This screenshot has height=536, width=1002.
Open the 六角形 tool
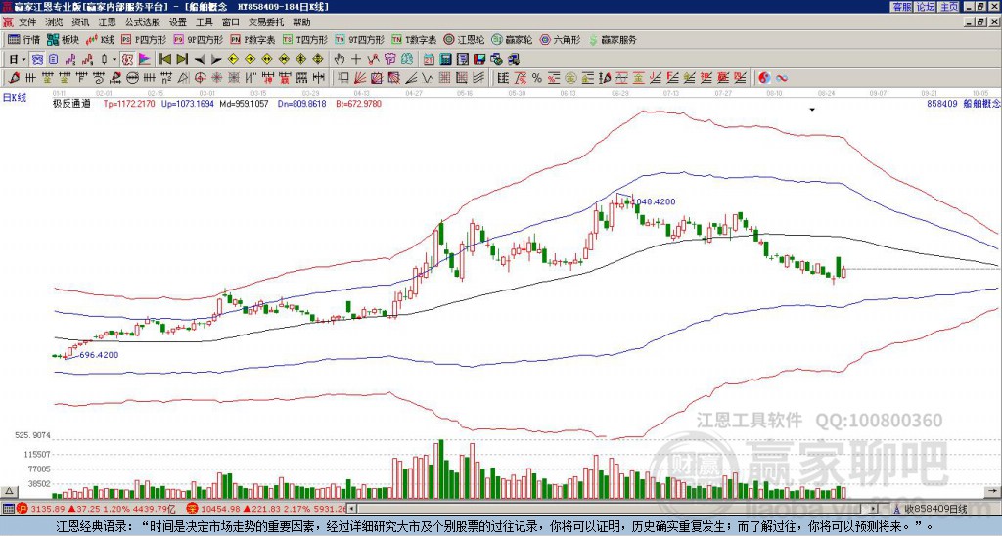point(561,39)
